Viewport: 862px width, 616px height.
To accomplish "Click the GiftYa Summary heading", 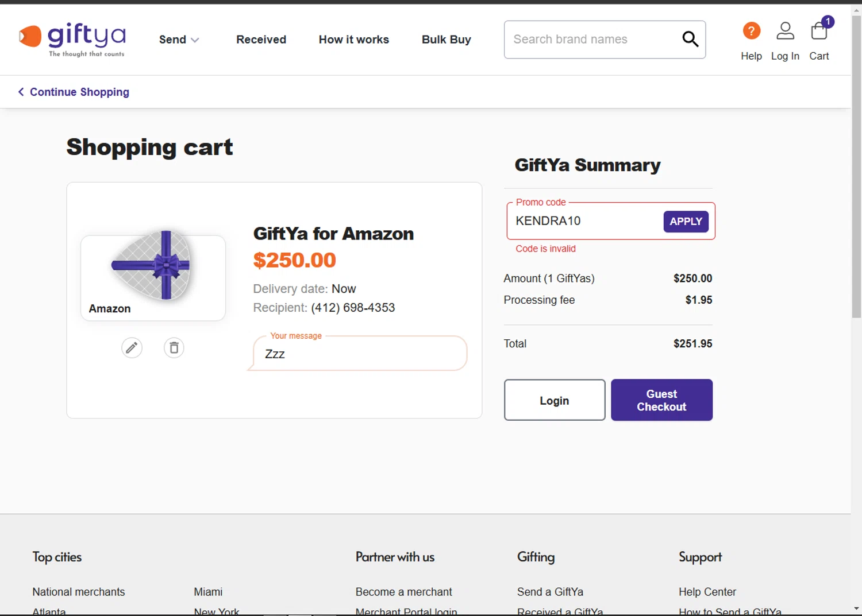I will tap(587, 165).
